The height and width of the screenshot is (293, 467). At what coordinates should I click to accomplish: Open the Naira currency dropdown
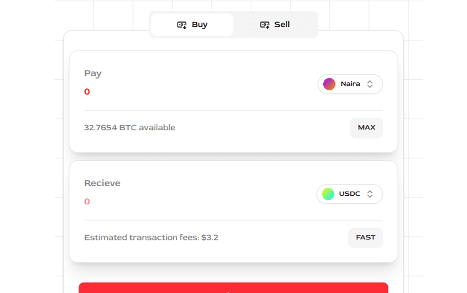[x=350, y=84]
